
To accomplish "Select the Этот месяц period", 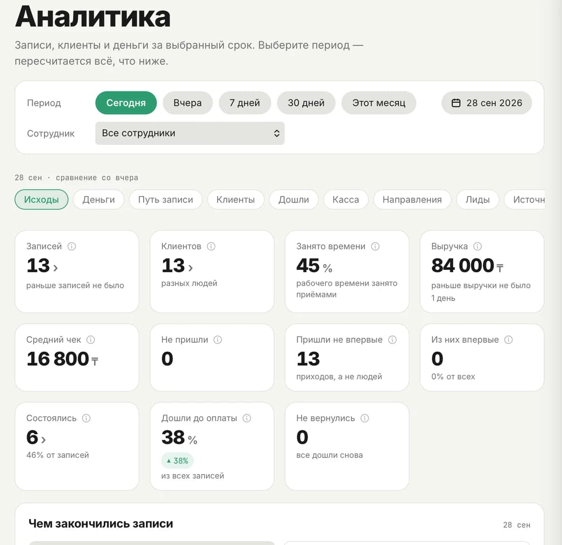I will 379,103.
